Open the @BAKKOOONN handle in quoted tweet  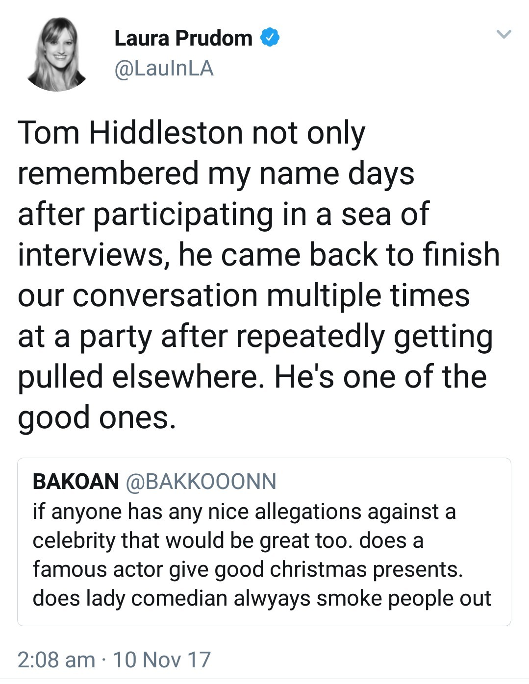click(201, 482)
